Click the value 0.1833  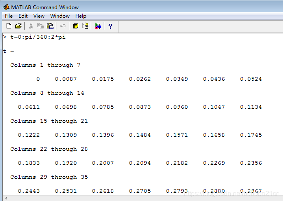[x=29, y=163]
